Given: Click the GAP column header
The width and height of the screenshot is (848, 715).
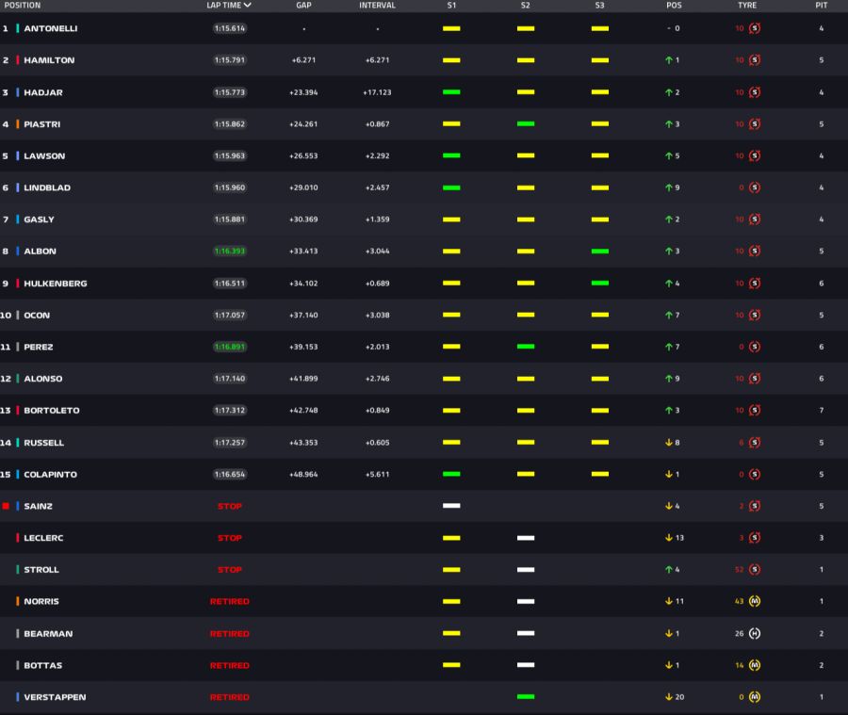Looking at the screenshot, I should click(x=303, y=6).
